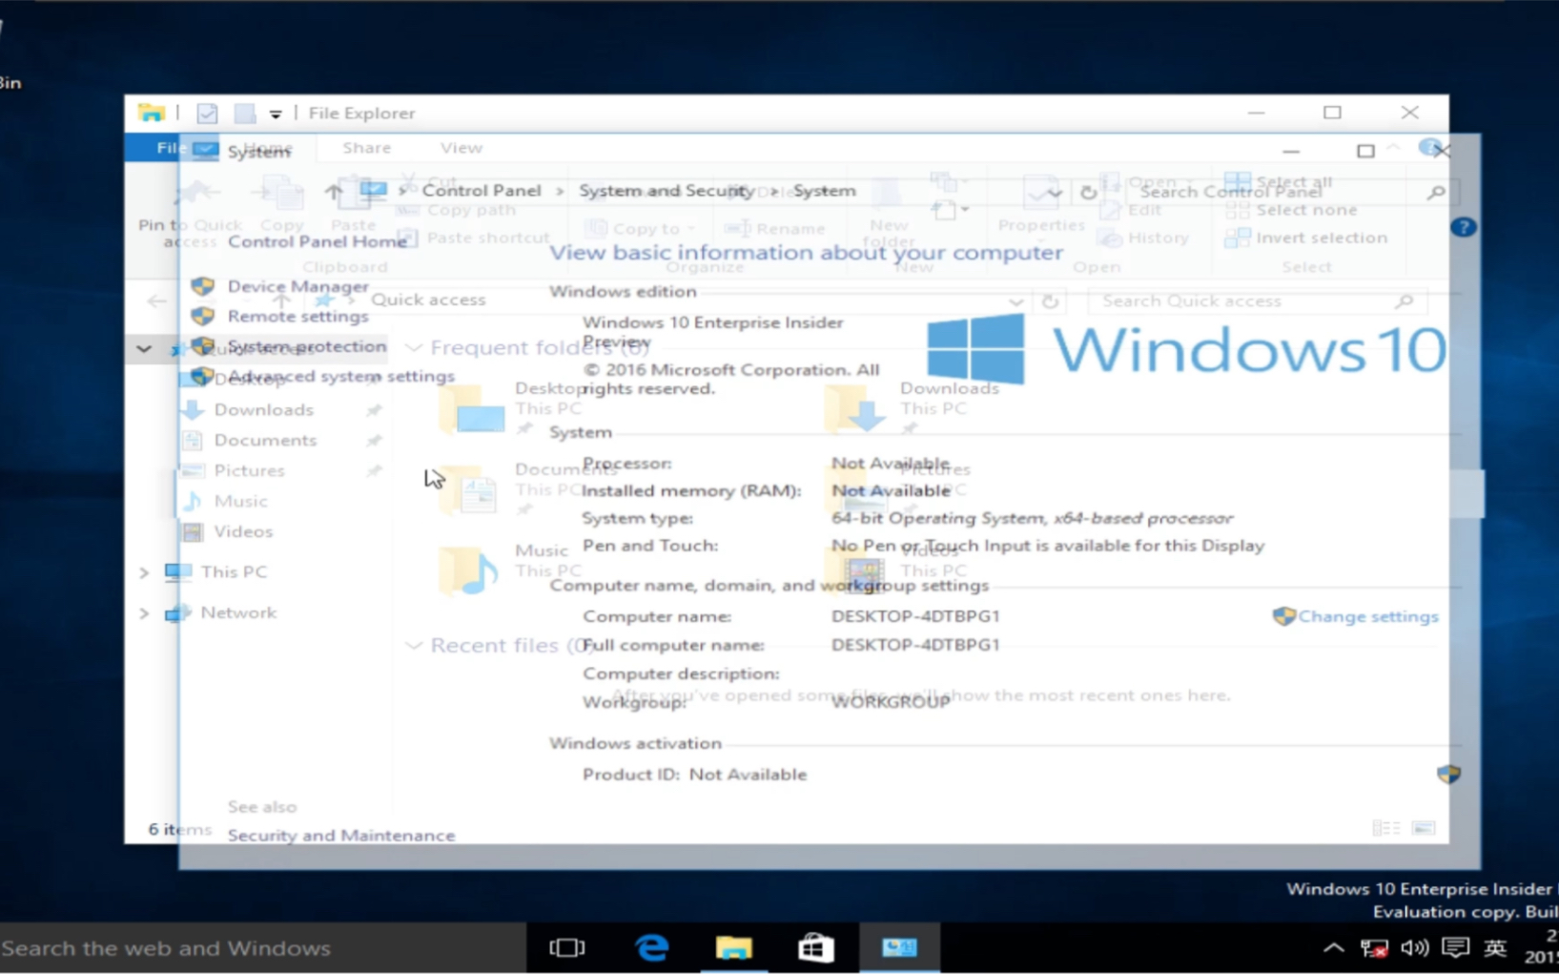Click the volume icon in the system tray
The height and width of the screenshot is (974, 1559).
(x=1414, y=947)
